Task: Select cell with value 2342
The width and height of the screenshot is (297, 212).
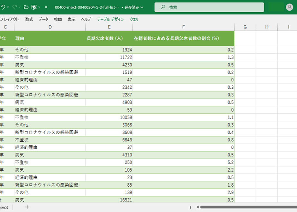Action: (109, 87)
